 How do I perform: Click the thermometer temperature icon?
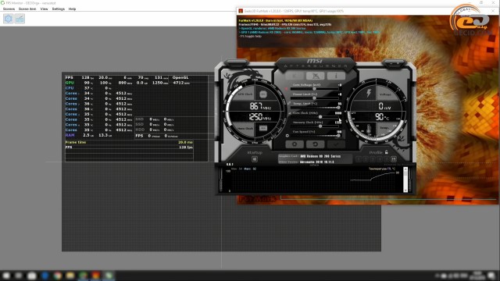click(x=369, y=129)
